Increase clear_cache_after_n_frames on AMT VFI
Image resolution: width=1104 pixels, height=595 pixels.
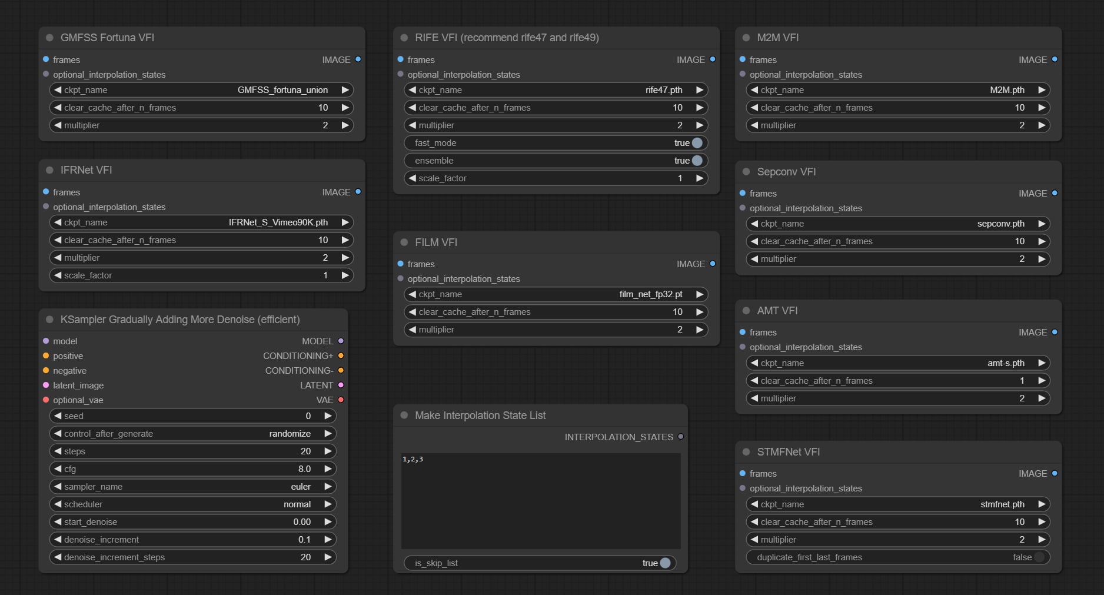pyautogui.click(x=1042, y=381)
